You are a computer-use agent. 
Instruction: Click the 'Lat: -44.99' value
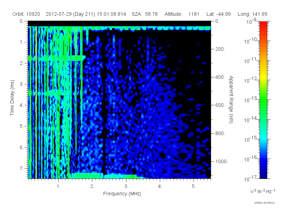coord(218,14)
